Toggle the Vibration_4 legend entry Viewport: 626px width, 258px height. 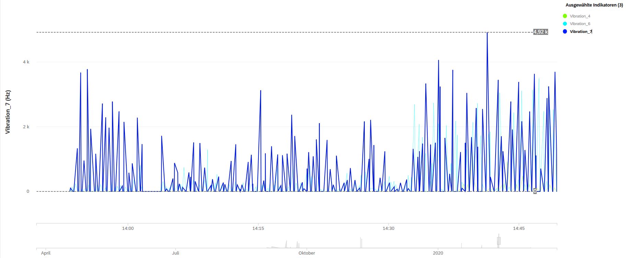click(576, 16)
